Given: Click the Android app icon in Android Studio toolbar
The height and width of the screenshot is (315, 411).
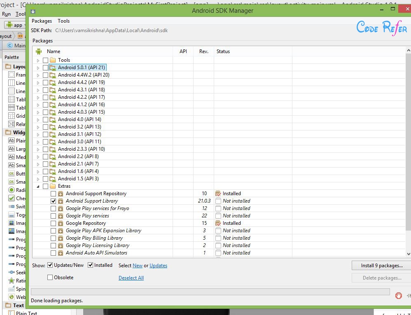Looking at the screenshot, I should click(x=10, y=25).
